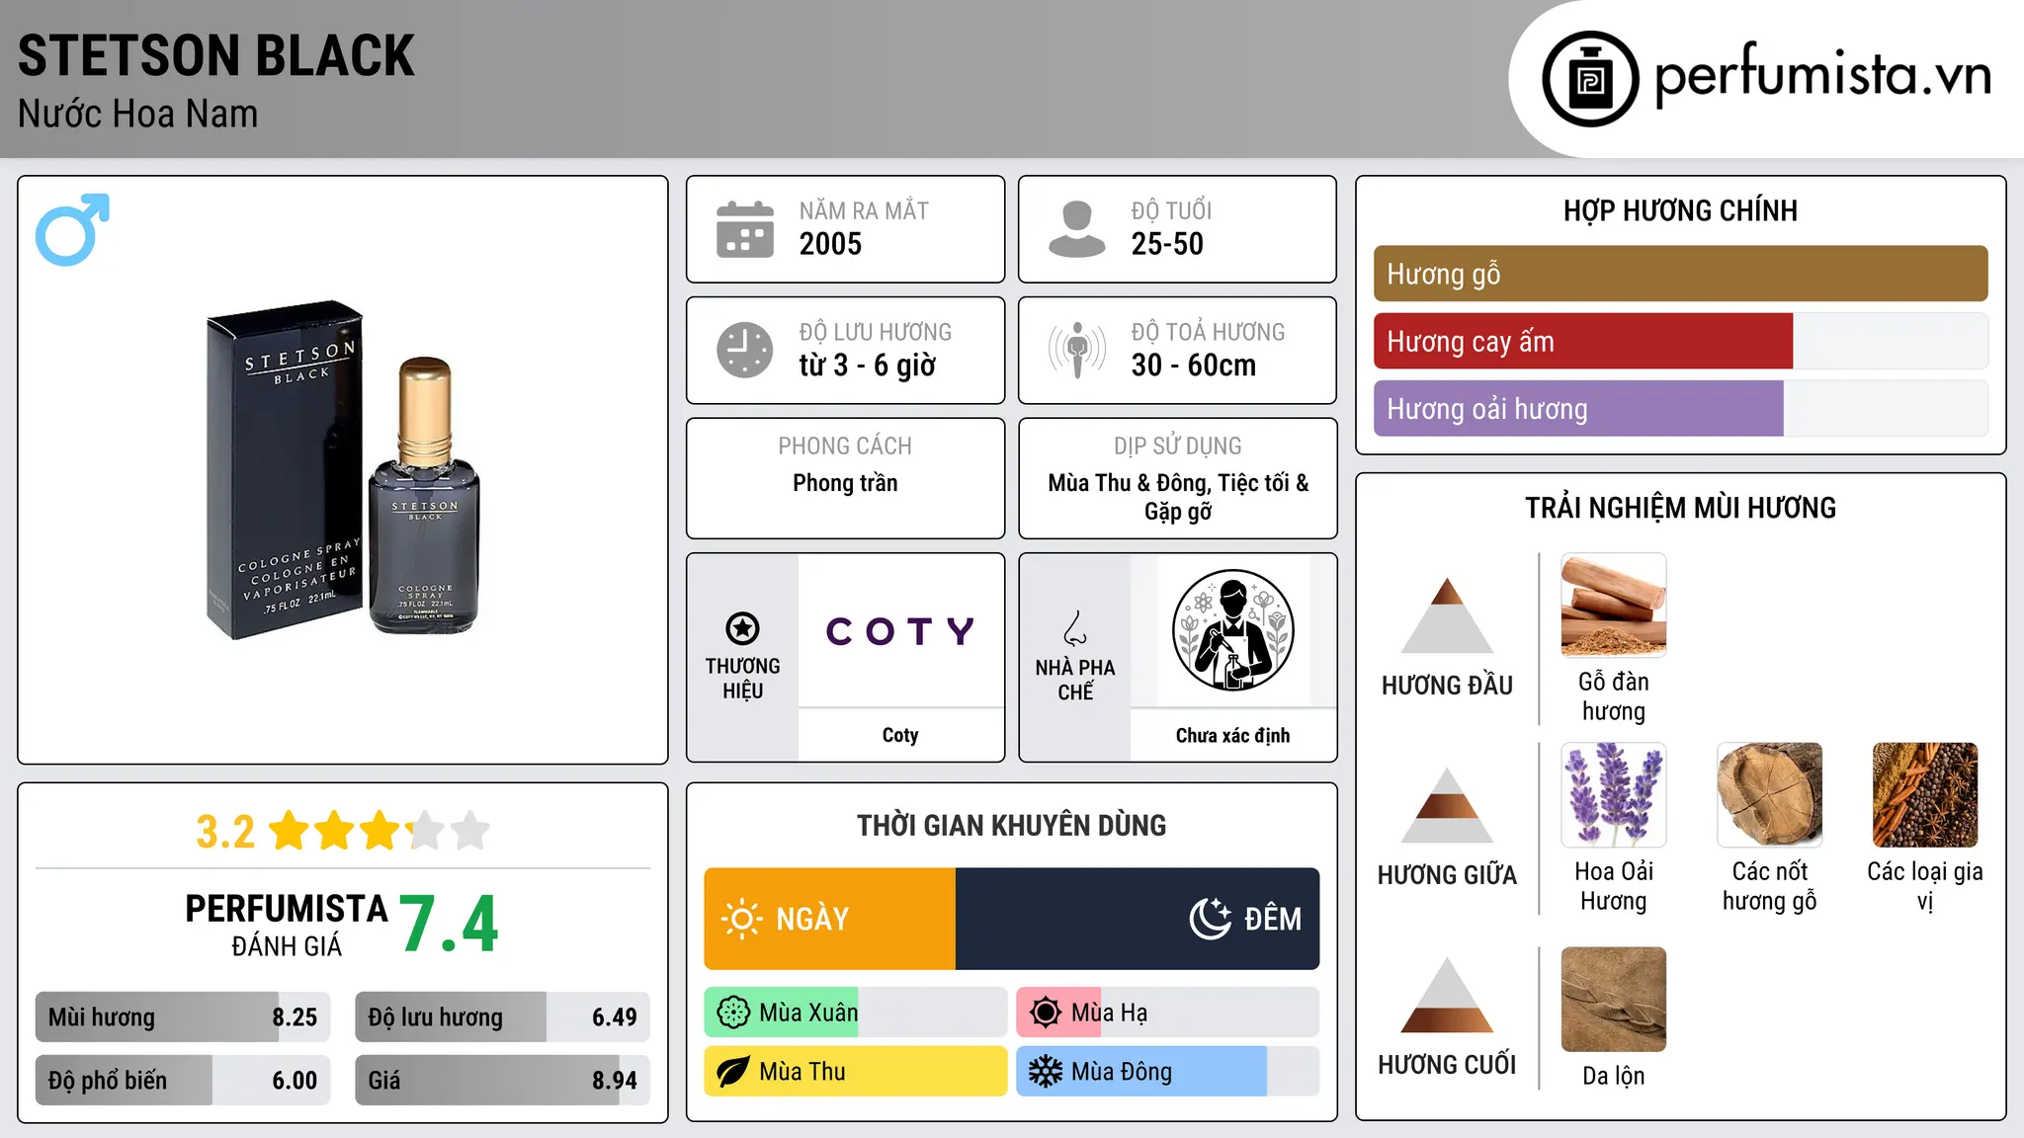Viewport: 2024px width, 1138px height.
Task: Click the age range 25-50 value
Action: (1167, 244)
